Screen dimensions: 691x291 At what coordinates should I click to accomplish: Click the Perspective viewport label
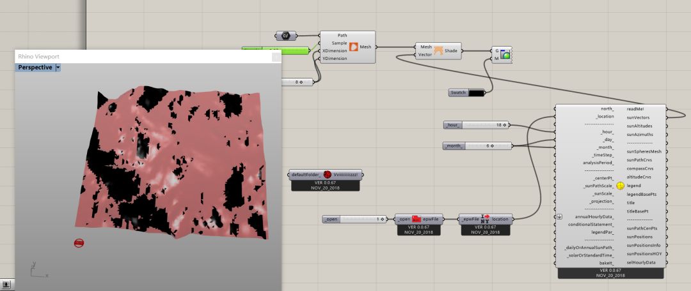35,67
